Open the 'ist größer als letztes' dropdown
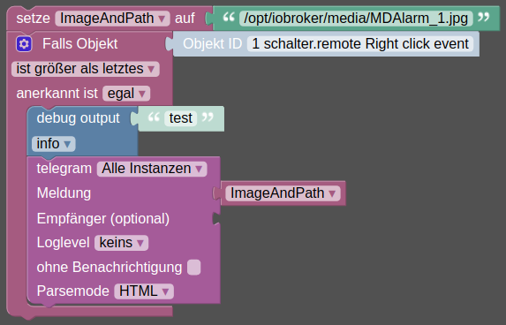The image size is (506, 325). click(x=86, y=69)
